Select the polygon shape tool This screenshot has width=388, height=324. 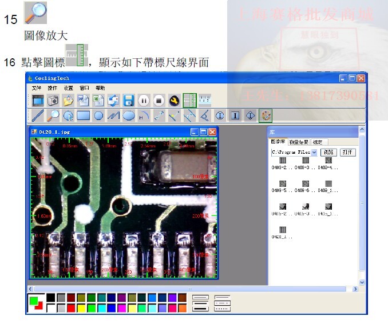click(x=98, y=115)
